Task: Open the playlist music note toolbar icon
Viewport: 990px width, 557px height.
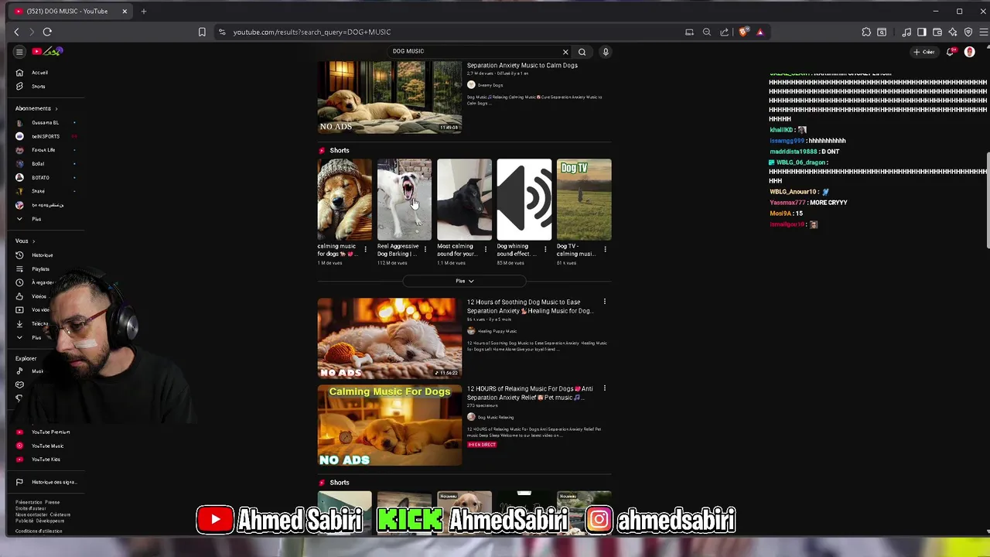Action: pos(906,32)
